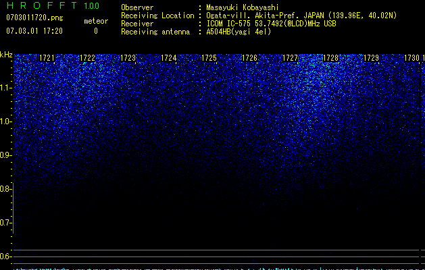The image size is (425, 270).
Task: Click time marker 1727
Action: [x=290, y=58]
